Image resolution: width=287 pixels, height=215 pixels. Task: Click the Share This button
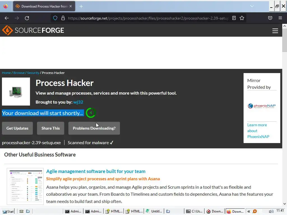coord(50,128)
